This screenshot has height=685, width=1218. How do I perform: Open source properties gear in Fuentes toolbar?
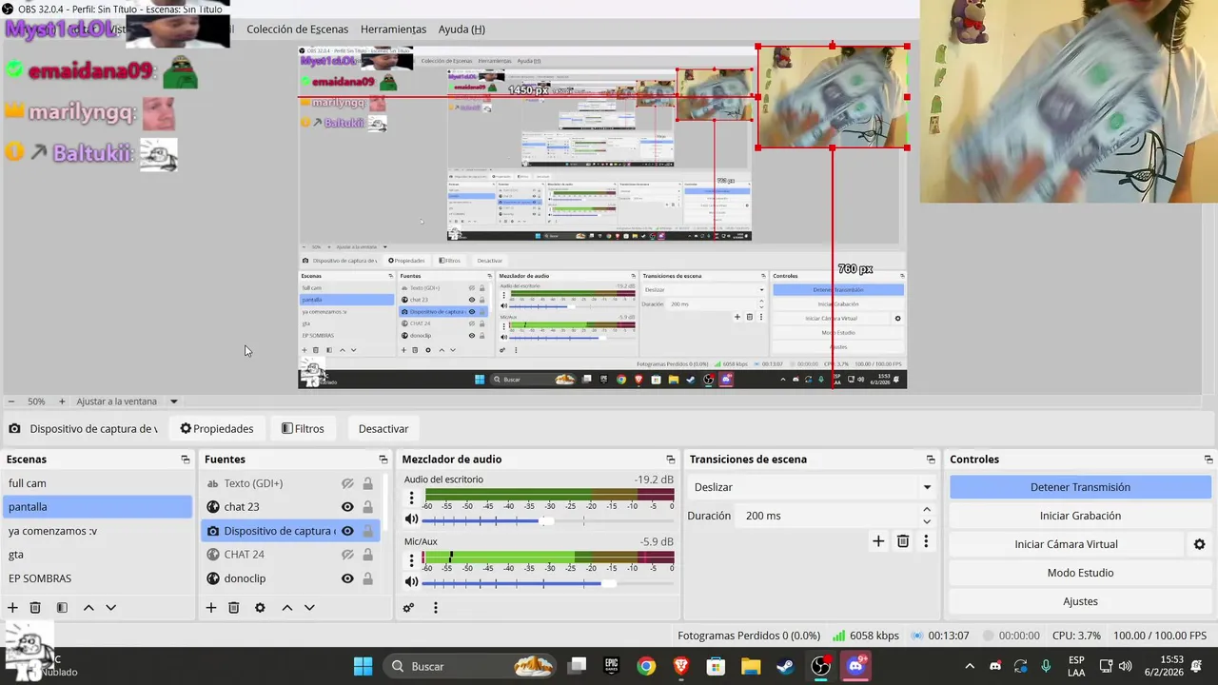click(x=260, y=608)
